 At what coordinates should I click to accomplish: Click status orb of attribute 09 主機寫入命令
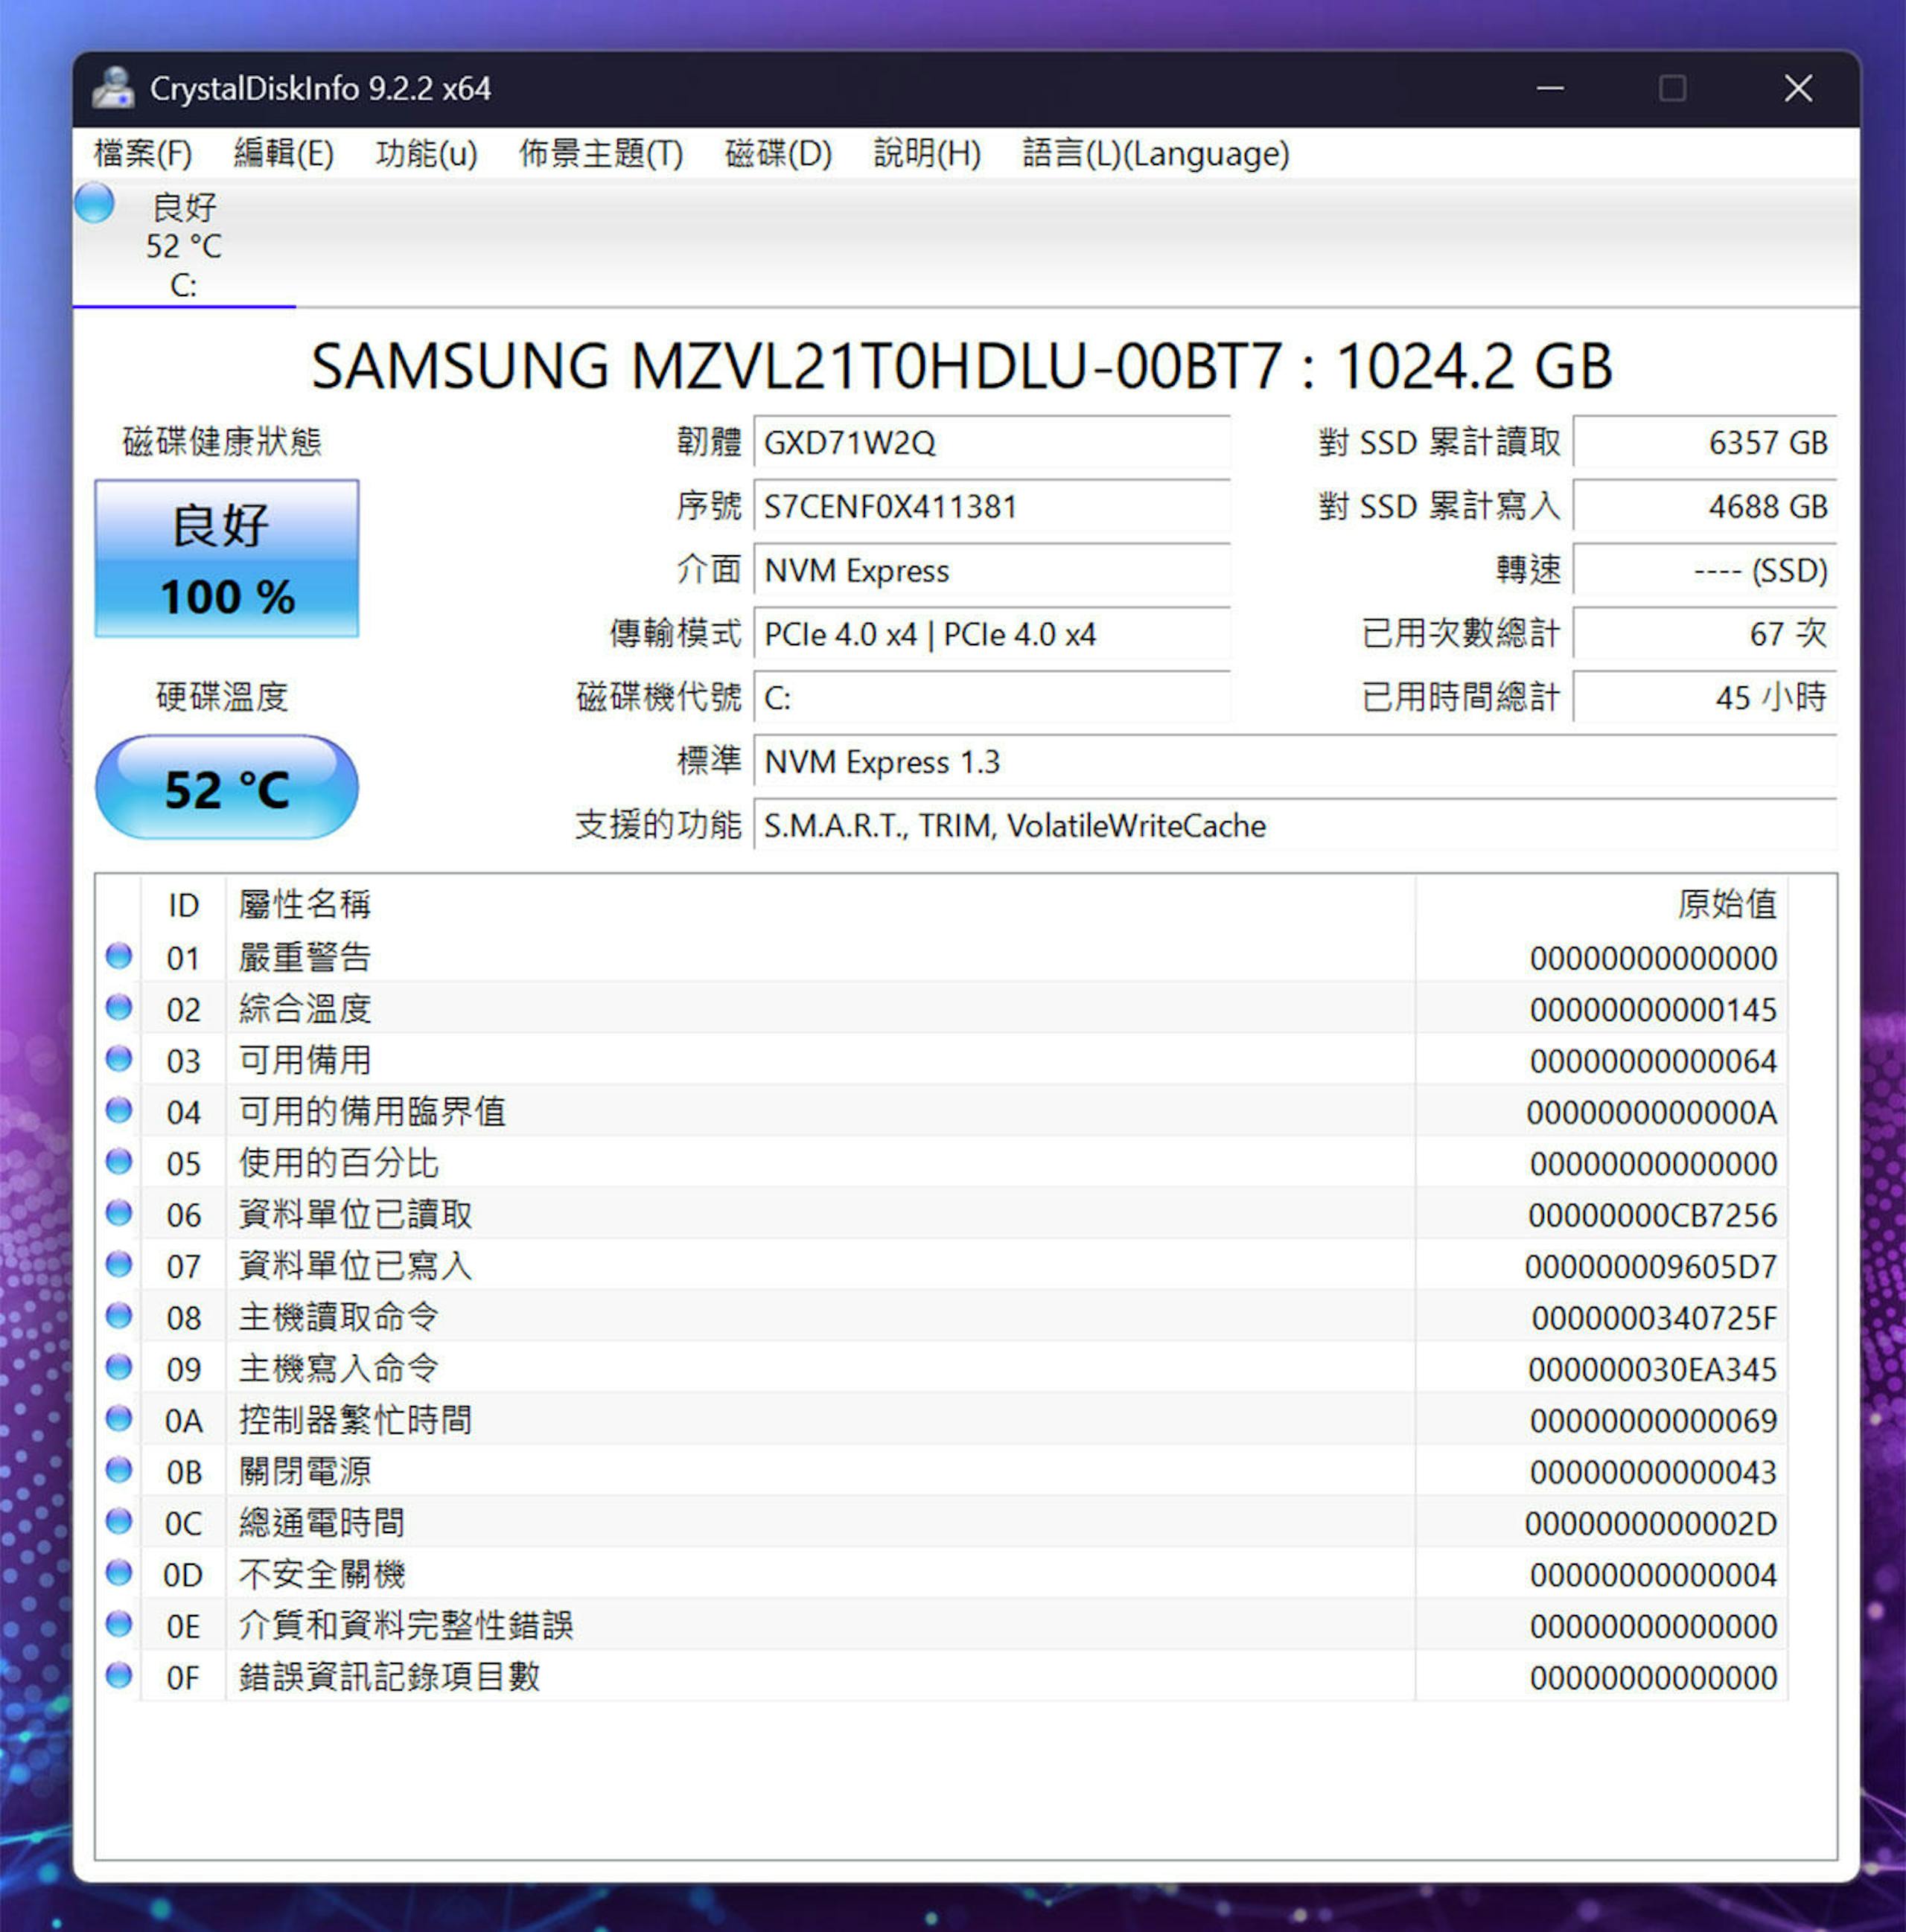pos(119,1367)
